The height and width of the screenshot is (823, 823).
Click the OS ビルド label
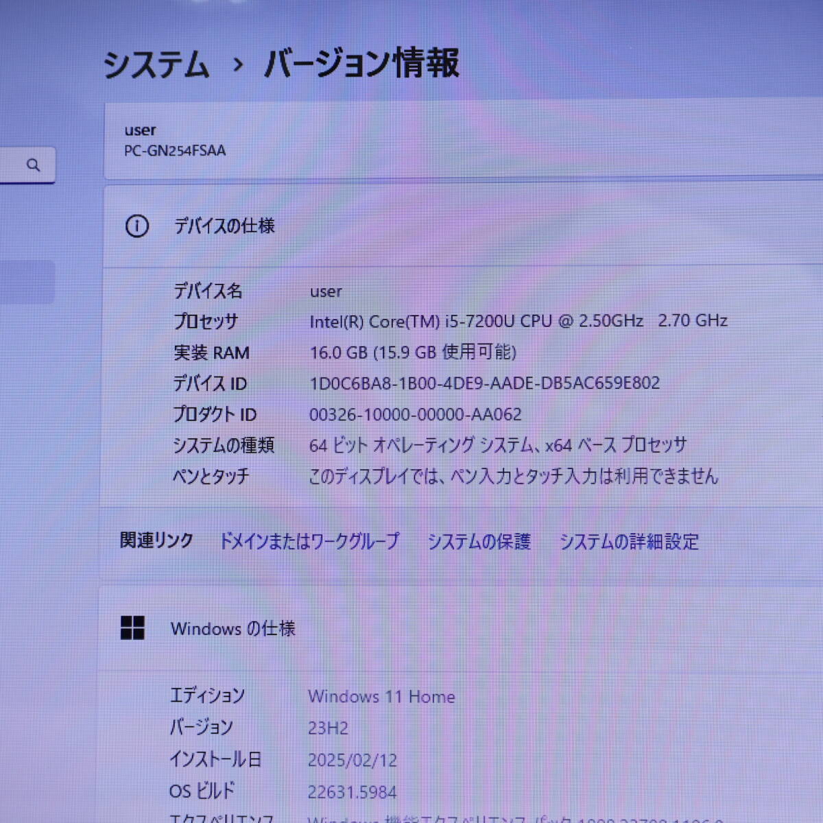(x=202, y=791)
